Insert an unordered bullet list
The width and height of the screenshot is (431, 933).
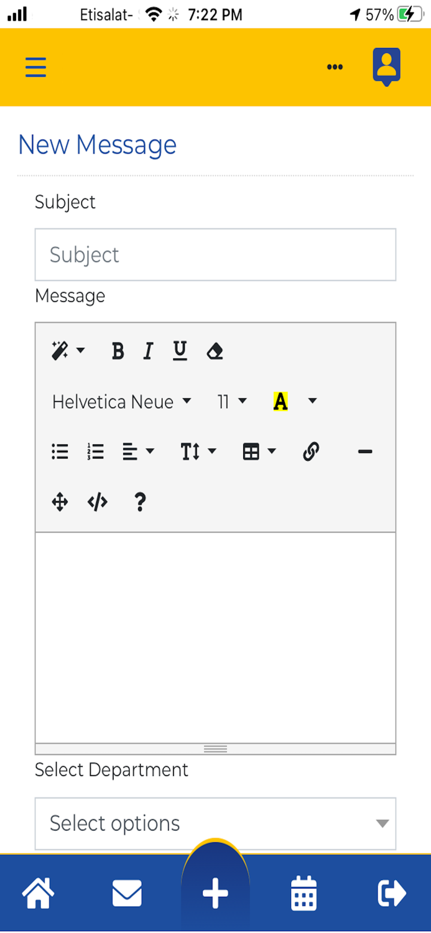click(60, 452)
